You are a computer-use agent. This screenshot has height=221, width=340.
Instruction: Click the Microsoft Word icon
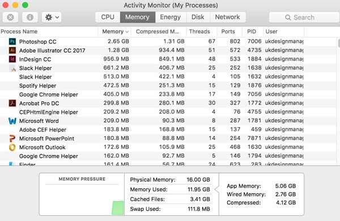[x=12, y=120]
